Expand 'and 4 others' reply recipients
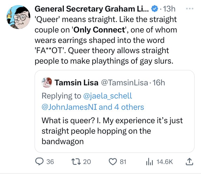 (121, 107)
